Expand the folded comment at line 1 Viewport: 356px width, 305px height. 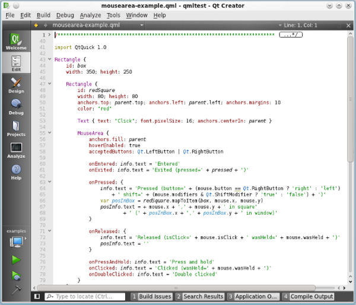(x=49, y=34)
